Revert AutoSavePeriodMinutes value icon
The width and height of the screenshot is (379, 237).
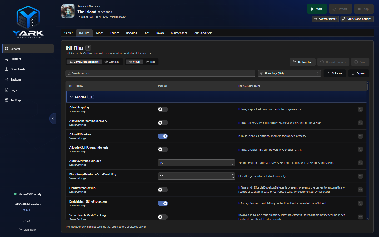click(x=360, y=163)
